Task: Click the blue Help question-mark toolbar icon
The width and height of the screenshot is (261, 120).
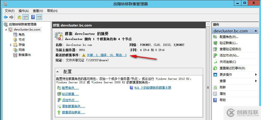Action: click(x=33, y=17)
